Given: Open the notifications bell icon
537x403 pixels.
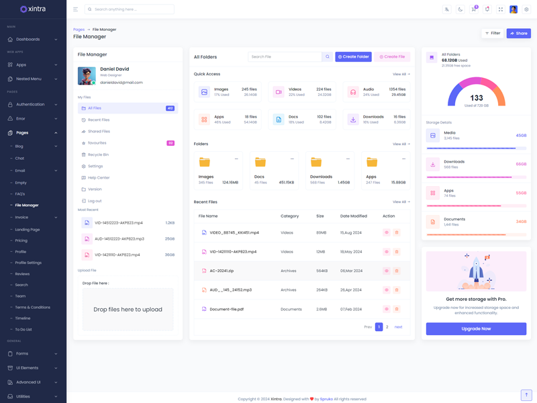Looking at the screenshot, I should pos(487,9).
